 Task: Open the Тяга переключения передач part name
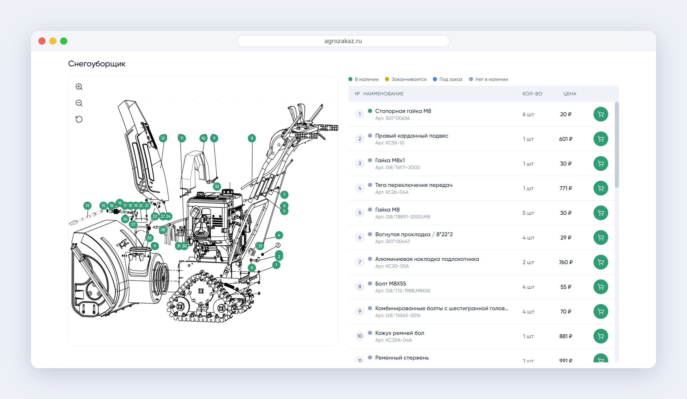(x=414, y=185)
